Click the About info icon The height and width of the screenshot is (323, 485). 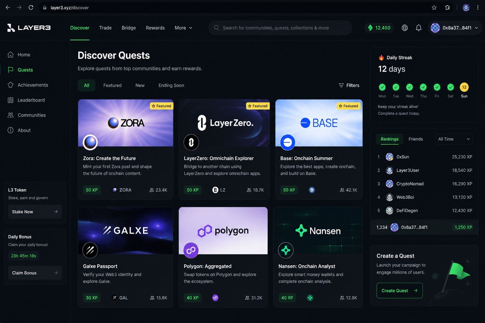10,130
